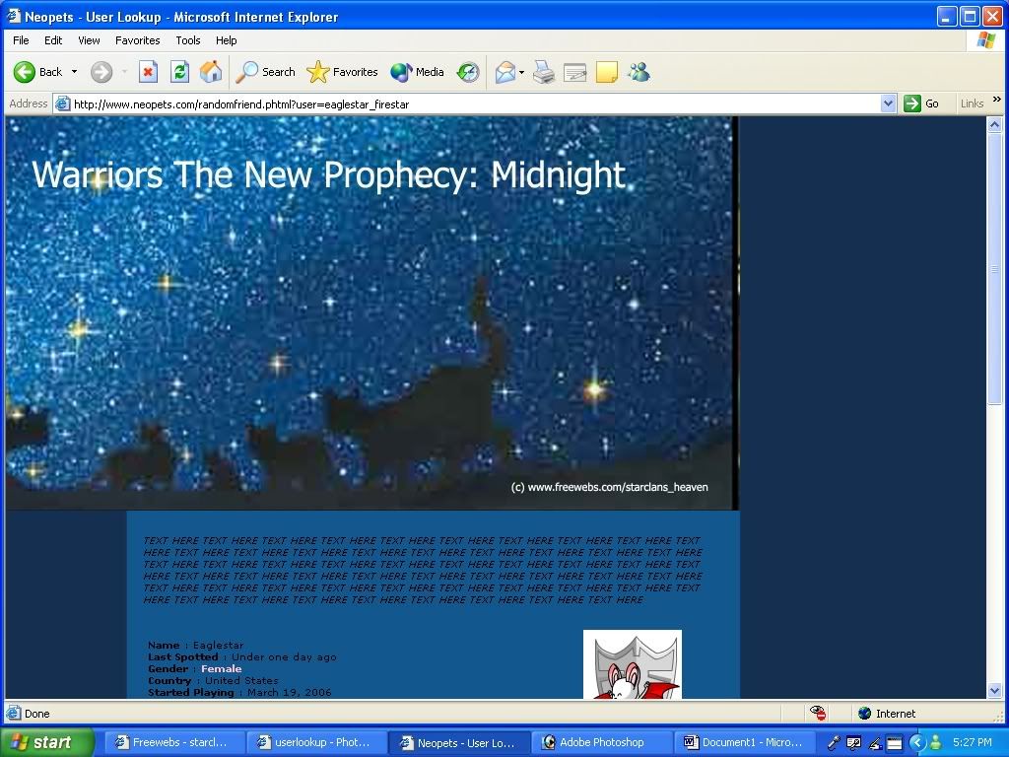
Task: Open the View menu
Action: [89, 40]
